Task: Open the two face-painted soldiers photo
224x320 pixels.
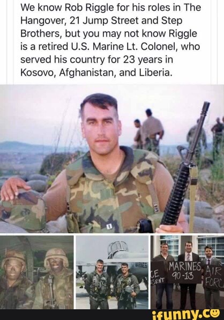Action: coord(36,272)
